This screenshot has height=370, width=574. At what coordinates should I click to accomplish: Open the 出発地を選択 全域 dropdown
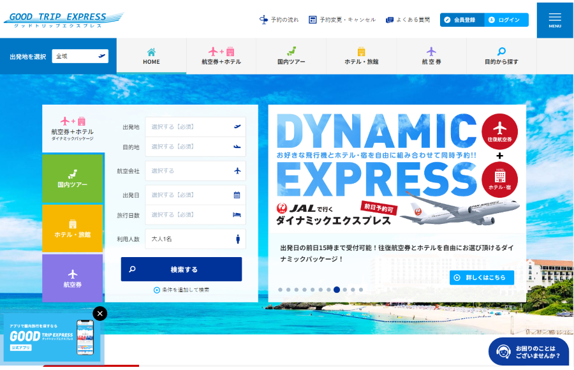[x=80, y=56]
